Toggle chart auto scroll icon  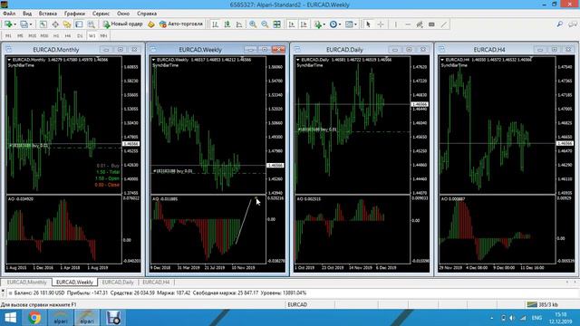(292, 24)
